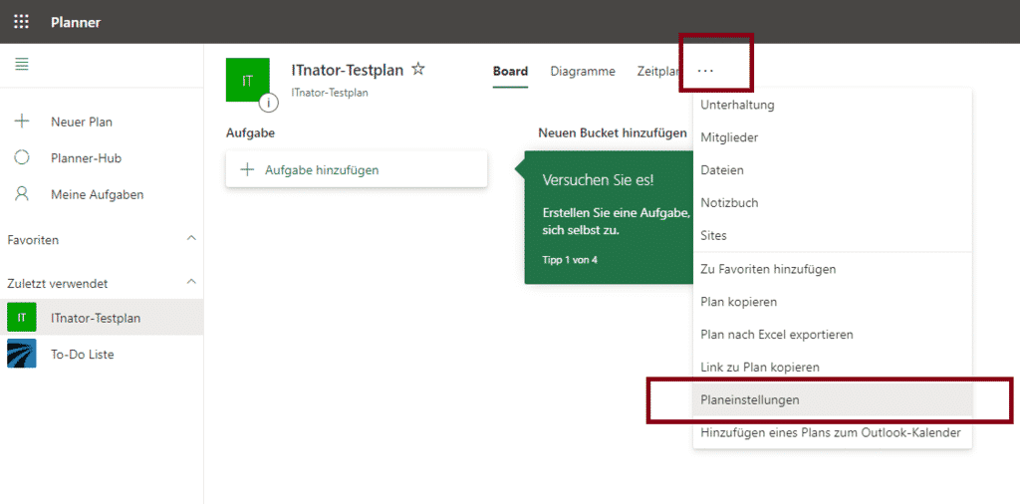Open Sites from the menu
Screen dimensions: 1020x504
point(833,235)
